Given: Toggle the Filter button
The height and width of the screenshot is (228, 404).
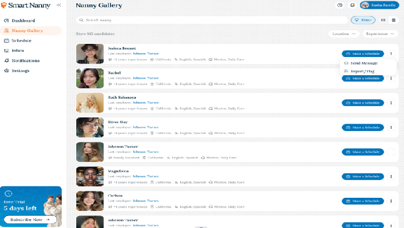Looking at the screenshot, I should click(x=363, y=20).
